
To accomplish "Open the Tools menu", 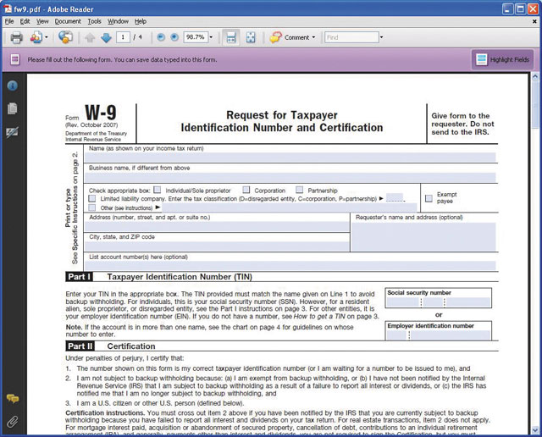I will point(94,21).
